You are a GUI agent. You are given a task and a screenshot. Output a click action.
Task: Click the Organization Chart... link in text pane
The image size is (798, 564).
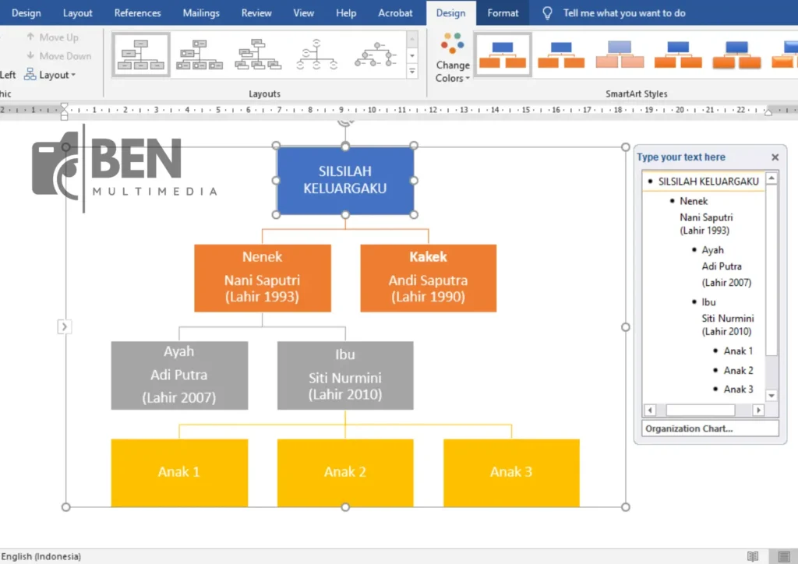pos(689,428)
